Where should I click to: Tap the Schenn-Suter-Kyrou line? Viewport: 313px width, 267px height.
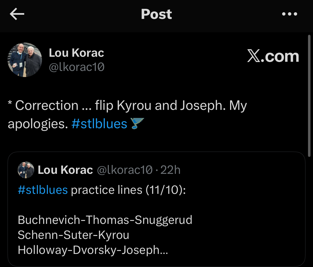coord(73,235)
